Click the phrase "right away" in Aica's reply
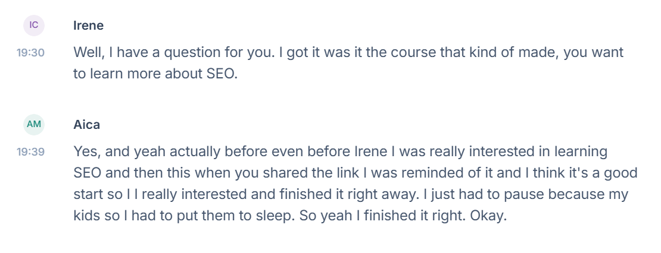Image resolution: width=661 pixels, height=253 pixels. click(383, 194)
